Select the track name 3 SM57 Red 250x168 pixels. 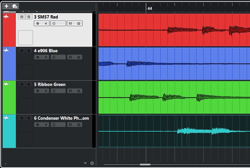[x=46, y=17]
